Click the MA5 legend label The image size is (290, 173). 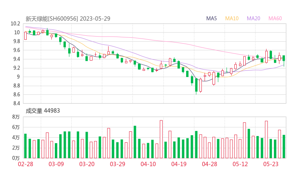211,18
